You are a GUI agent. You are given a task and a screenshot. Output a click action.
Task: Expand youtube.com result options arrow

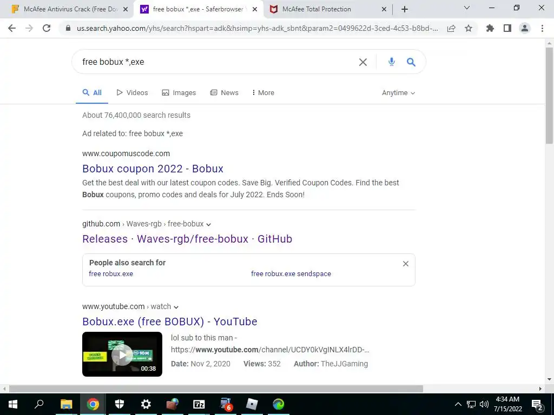[x=176, y=307]
